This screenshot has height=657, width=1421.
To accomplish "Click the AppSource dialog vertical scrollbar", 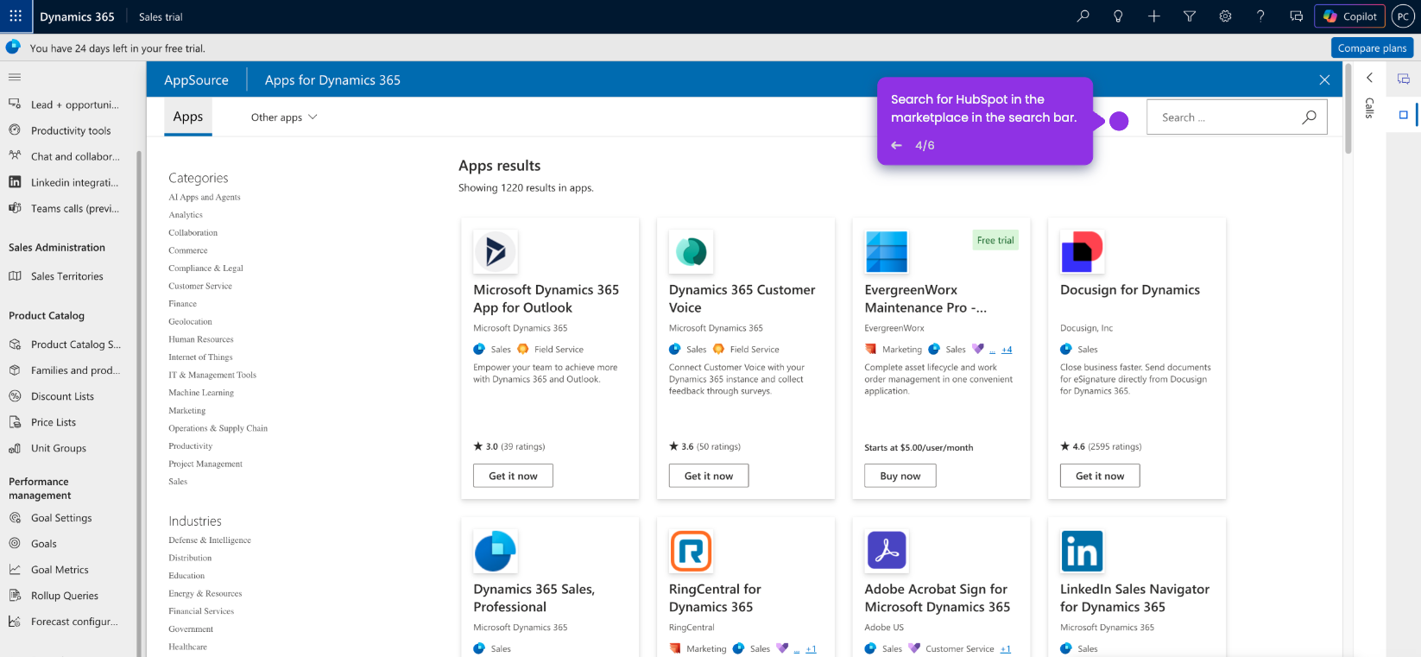I will (x=1348, y=111).
